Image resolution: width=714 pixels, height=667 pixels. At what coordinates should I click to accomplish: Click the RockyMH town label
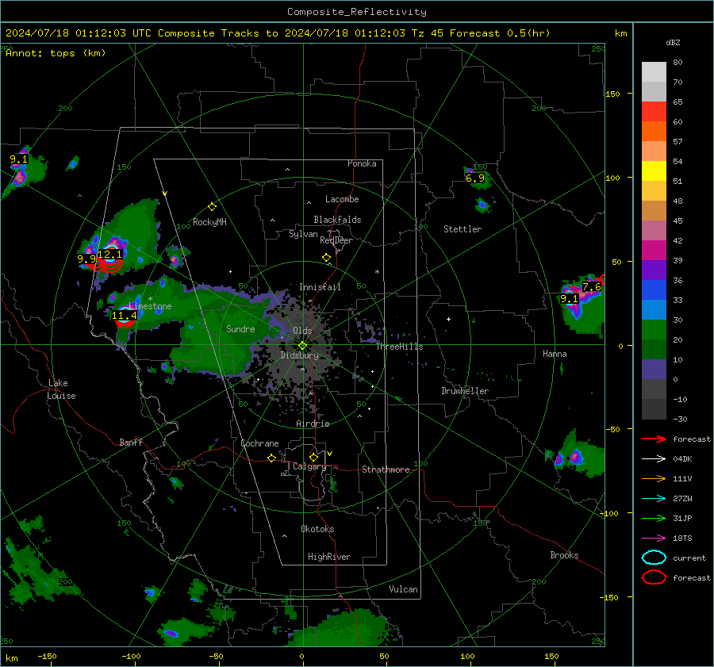209,222
